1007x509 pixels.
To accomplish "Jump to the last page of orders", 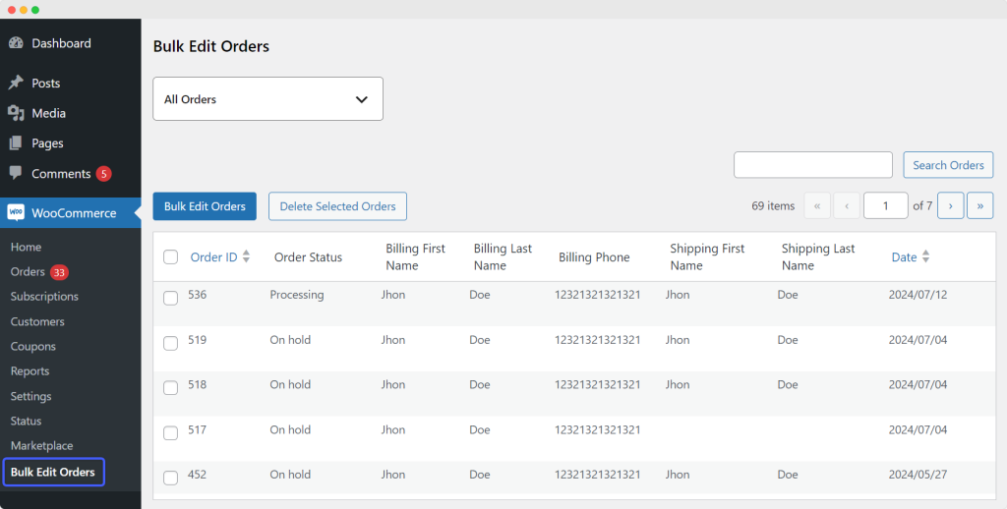I will [979, 205].
